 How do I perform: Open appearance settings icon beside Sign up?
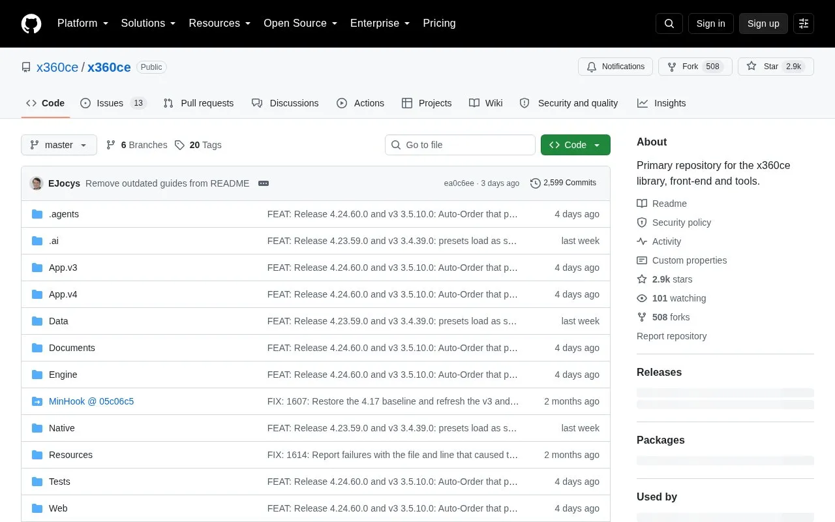pyautogui.click(x=804, y=23)
